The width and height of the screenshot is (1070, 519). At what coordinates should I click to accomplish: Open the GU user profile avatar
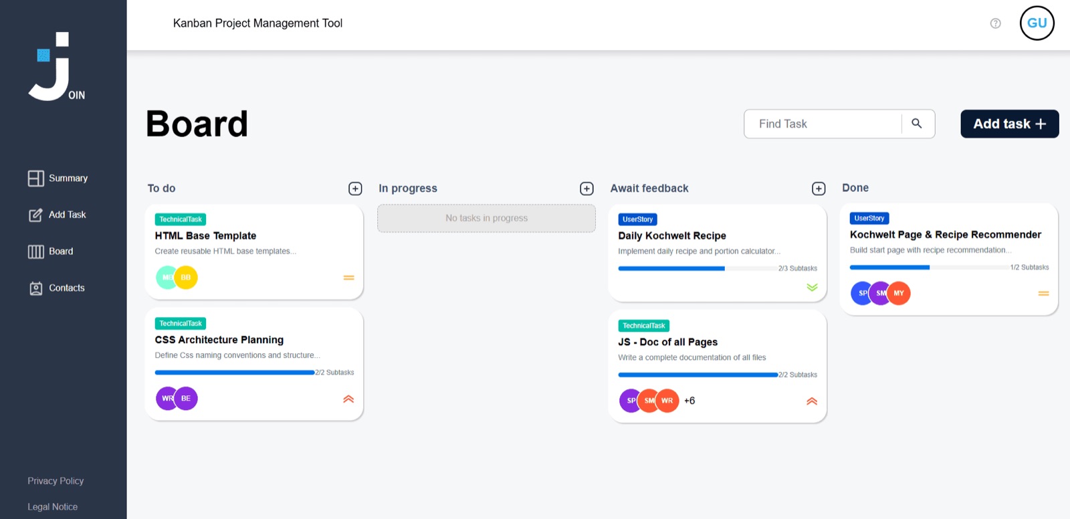[1037, 23]
